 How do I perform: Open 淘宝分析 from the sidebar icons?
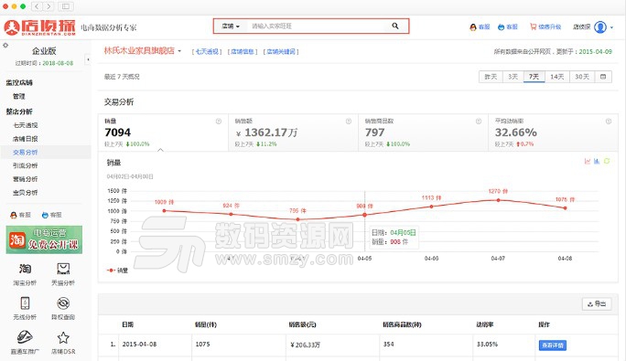point(25,274)
